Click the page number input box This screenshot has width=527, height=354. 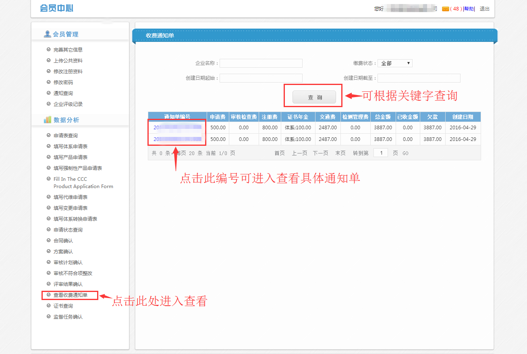coord(380,153)
